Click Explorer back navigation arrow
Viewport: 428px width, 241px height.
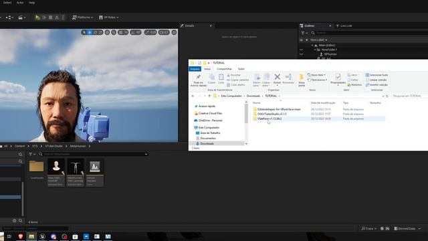[193, 96]
